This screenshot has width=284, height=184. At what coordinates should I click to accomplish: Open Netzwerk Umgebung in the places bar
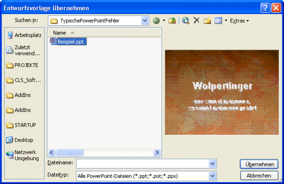[x=23, y=155]
